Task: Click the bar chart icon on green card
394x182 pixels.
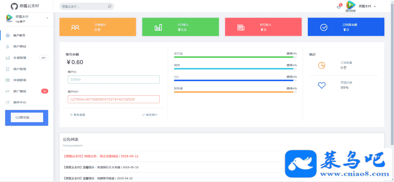Action: (158, 27)
